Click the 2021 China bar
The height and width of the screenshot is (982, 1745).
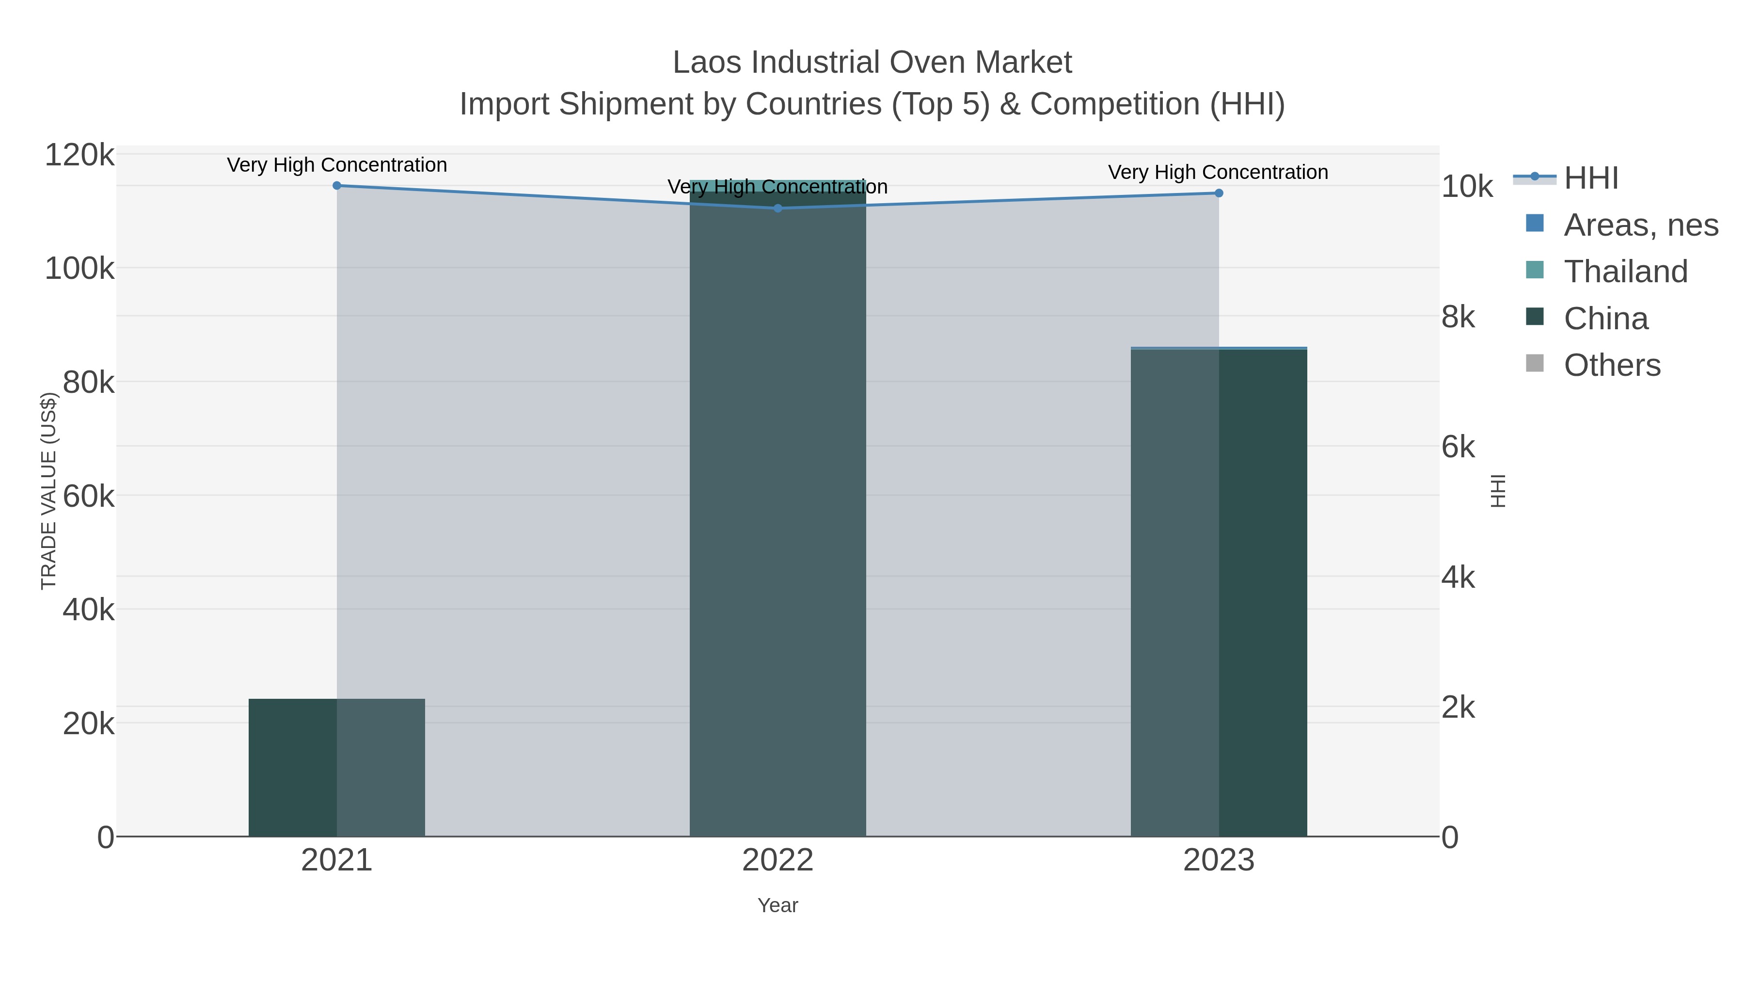(x=337, y=767)
